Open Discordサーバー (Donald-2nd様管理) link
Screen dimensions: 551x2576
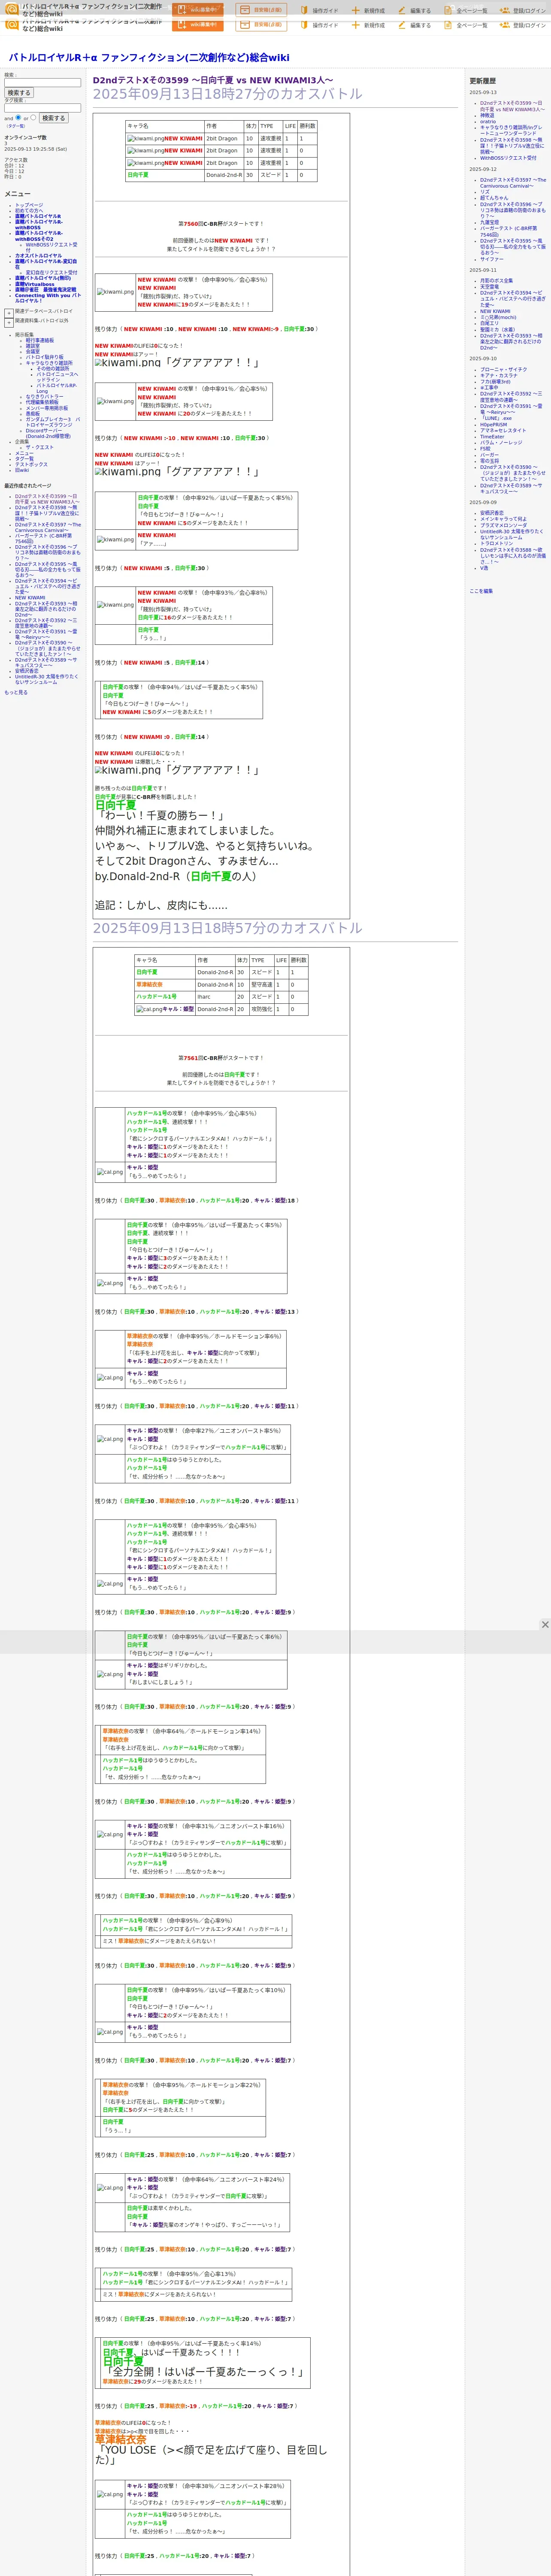[48, 433]
